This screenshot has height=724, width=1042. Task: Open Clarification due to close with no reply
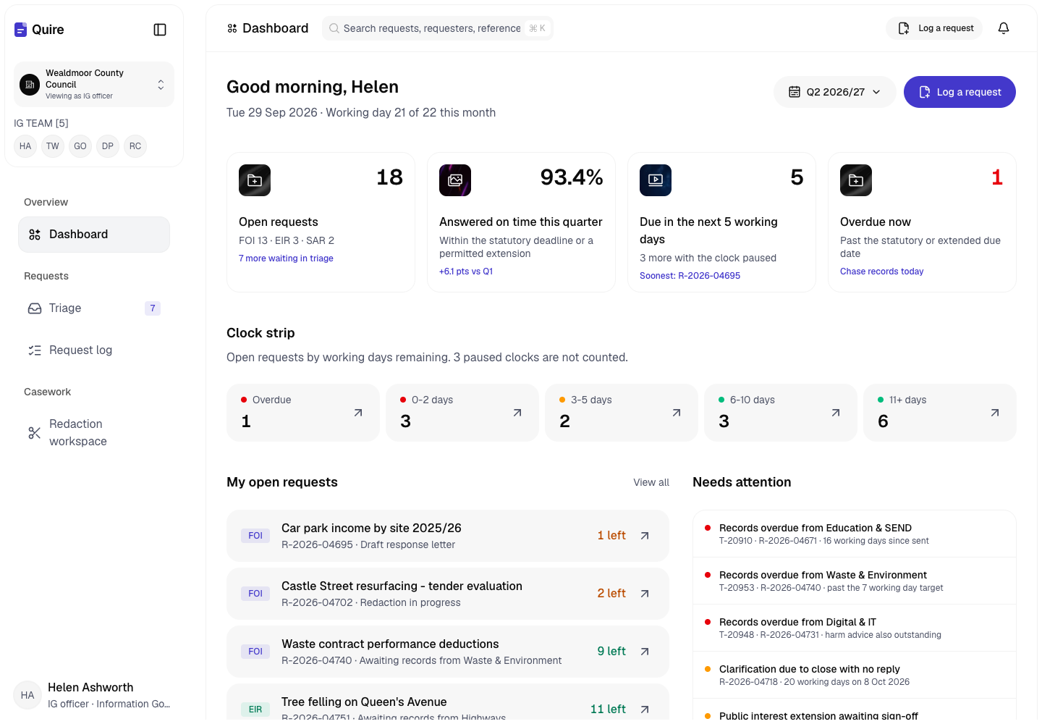point(855,675)
